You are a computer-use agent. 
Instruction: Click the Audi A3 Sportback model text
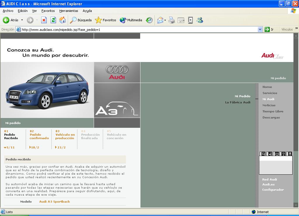point(55,201)
